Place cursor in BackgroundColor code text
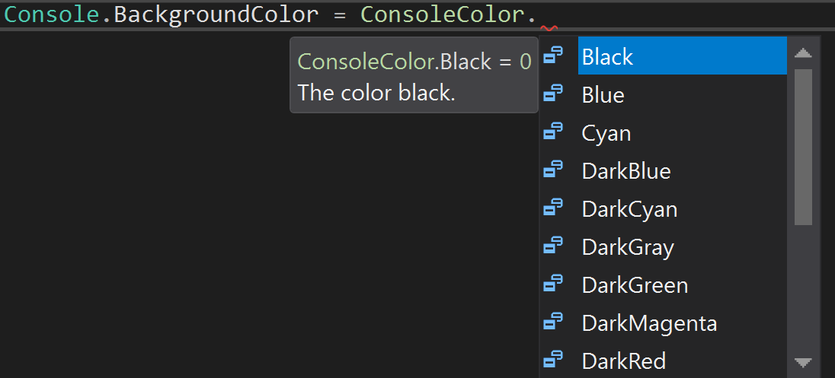This screenshot has width=835, height=378. pyautogui.click(x=216, y=14)
